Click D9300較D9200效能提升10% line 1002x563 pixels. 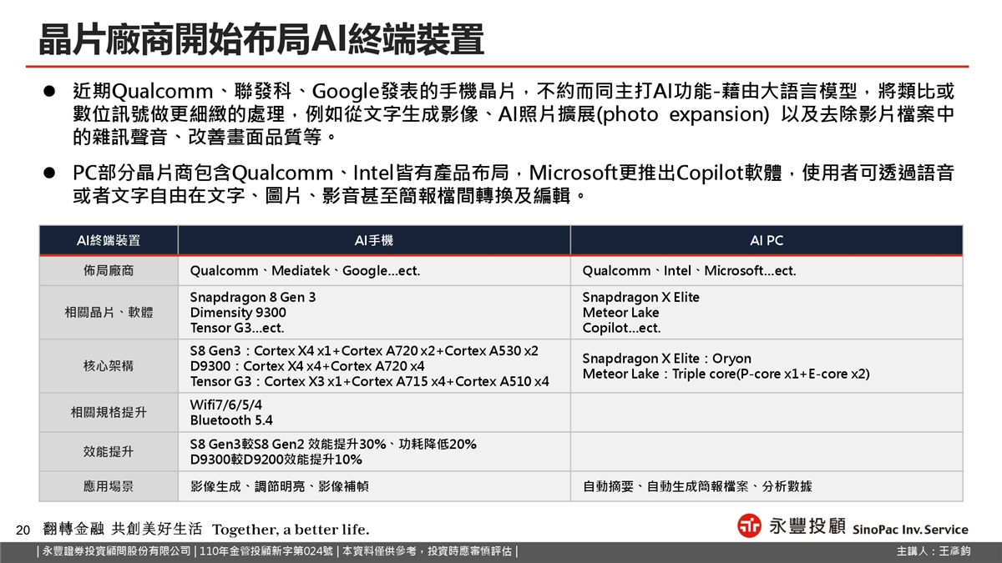pos(276,459)
